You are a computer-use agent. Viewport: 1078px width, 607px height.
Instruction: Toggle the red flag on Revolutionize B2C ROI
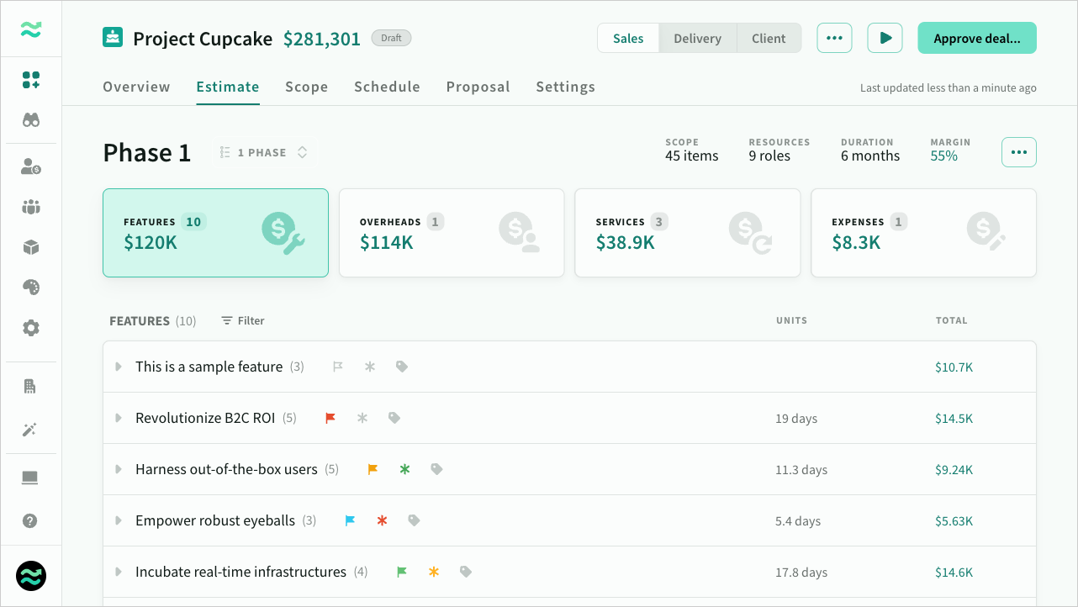click(x=330, y=418)
